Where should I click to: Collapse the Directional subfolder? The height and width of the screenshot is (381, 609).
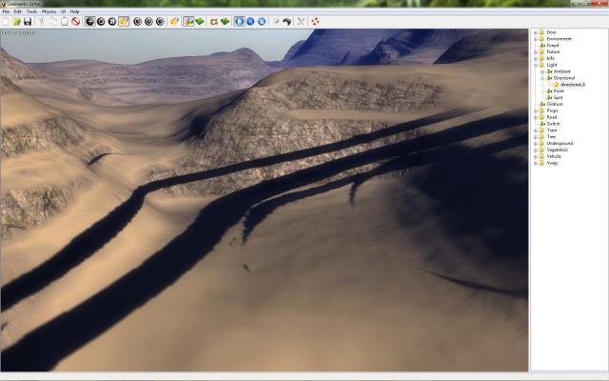(541, 78)
